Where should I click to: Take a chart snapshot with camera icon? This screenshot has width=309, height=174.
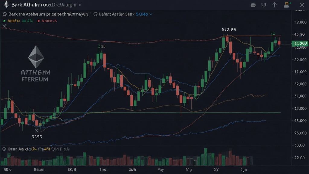tap(253, 5)
